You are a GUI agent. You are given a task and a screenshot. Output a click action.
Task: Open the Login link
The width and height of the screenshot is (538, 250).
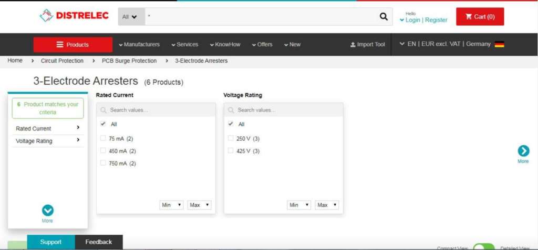point(413,20)
